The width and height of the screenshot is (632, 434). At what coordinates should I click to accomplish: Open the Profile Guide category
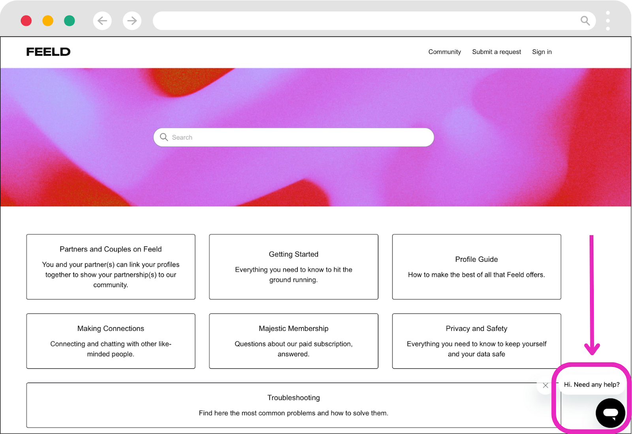(476, 267)
